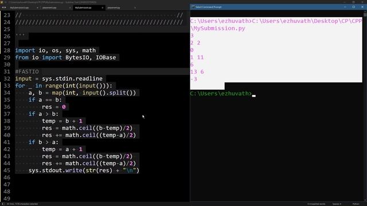Close the Command Prompt window

(362, 7)
